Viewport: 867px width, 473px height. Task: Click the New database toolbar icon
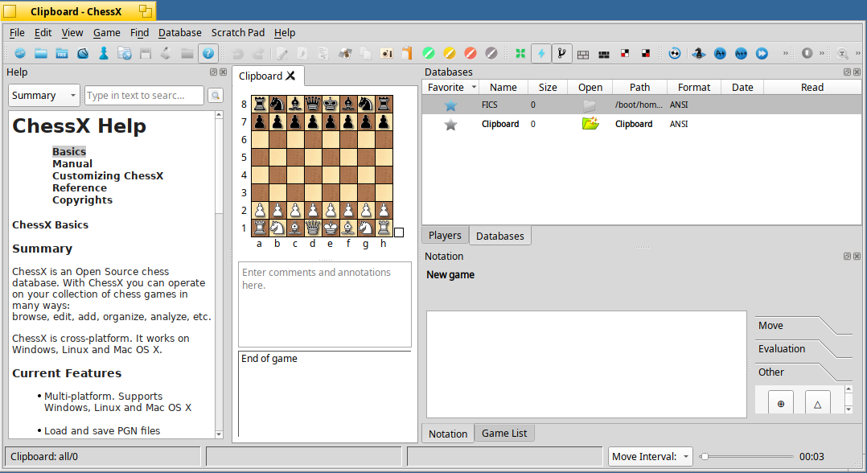(x=20, y=53)
